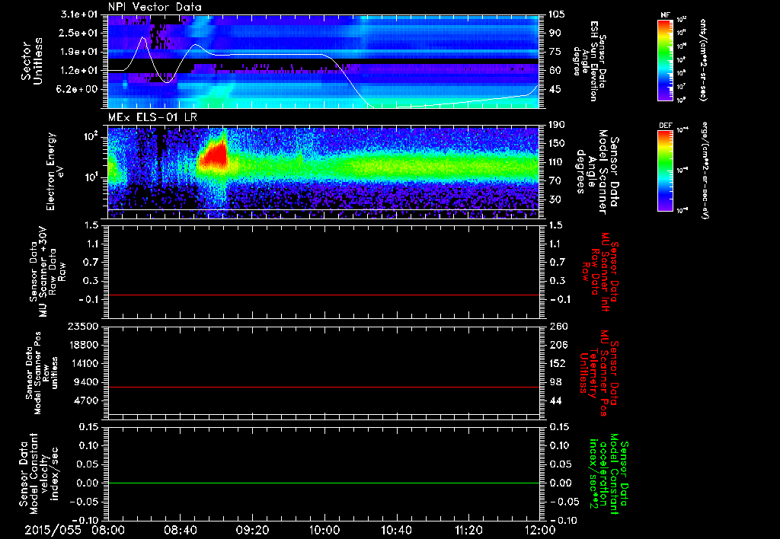This screenshot has width=780, height=539.
Task: Click the 11:20 time tick label
Action: click(468, 530)
